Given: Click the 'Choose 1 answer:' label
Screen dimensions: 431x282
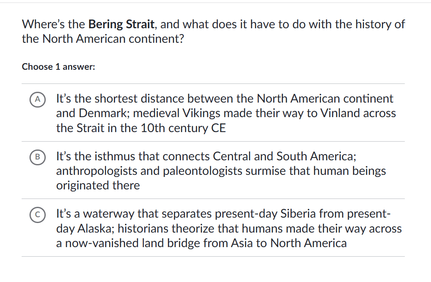Looking at the screenshot, I should pos(59,66).
